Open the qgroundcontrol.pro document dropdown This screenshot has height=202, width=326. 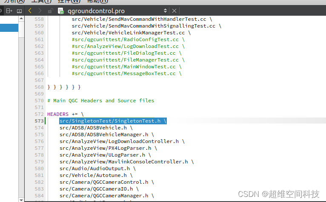pyautogui.click(x=165, y=11)
